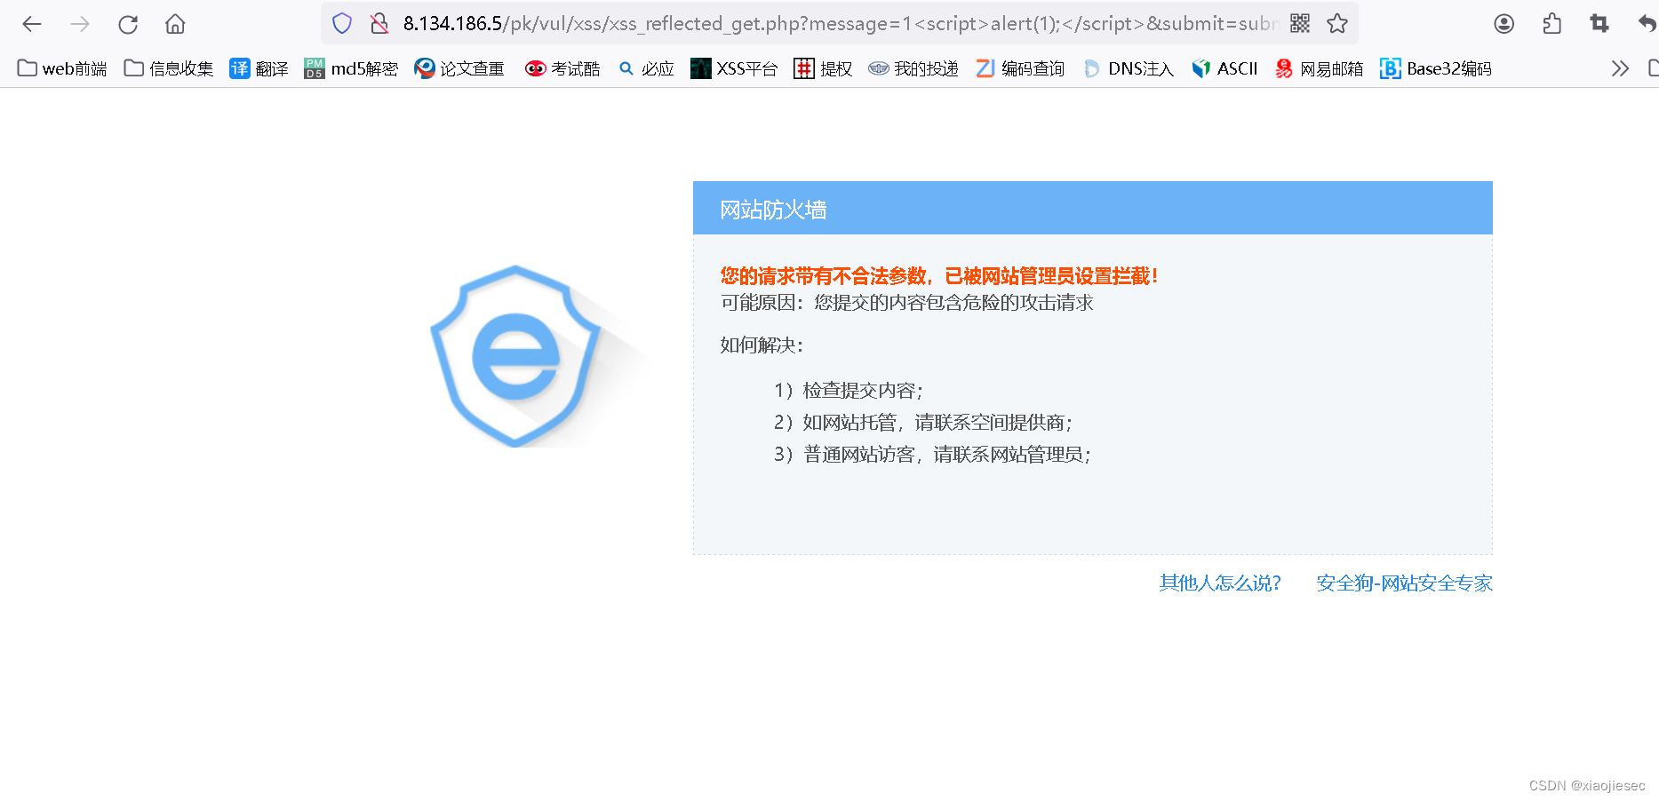Show the insecure connection lock info
1659x801 pixels.
point(379,24)
